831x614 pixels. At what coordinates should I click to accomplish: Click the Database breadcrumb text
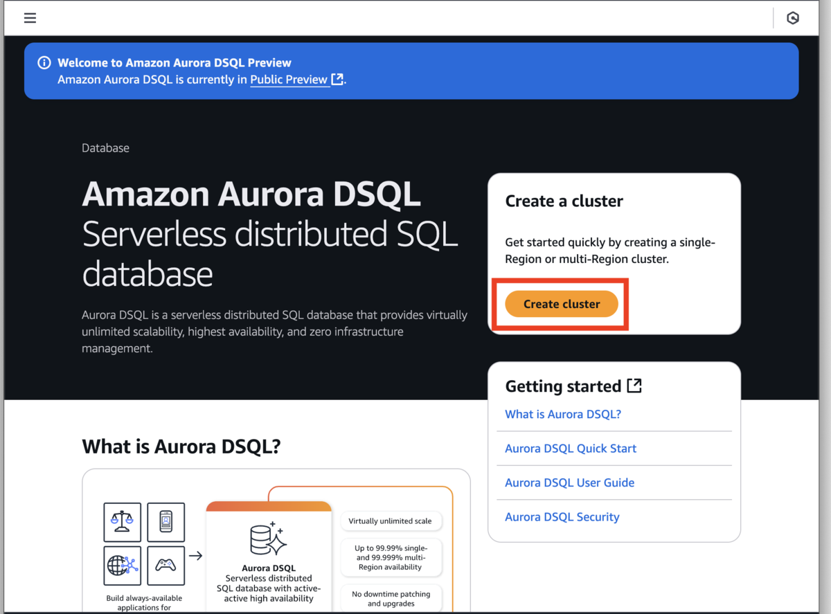click(105, 148)
